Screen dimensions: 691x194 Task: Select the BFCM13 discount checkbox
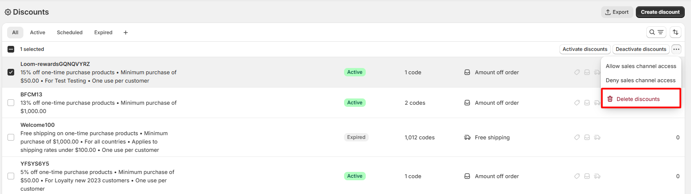click(11, 103)
